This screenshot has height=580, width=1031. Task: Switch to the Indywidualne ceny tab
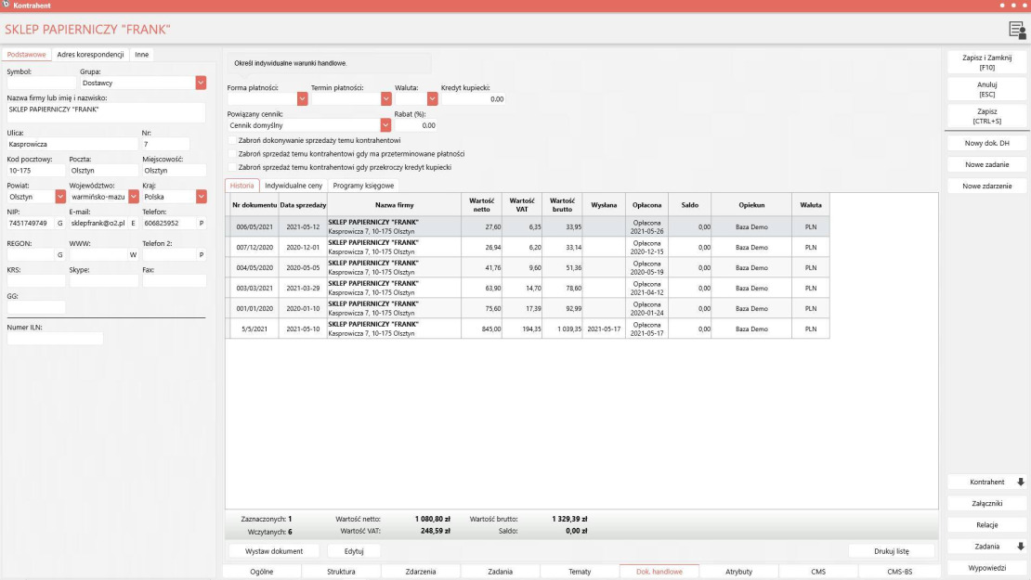(294, 186)
